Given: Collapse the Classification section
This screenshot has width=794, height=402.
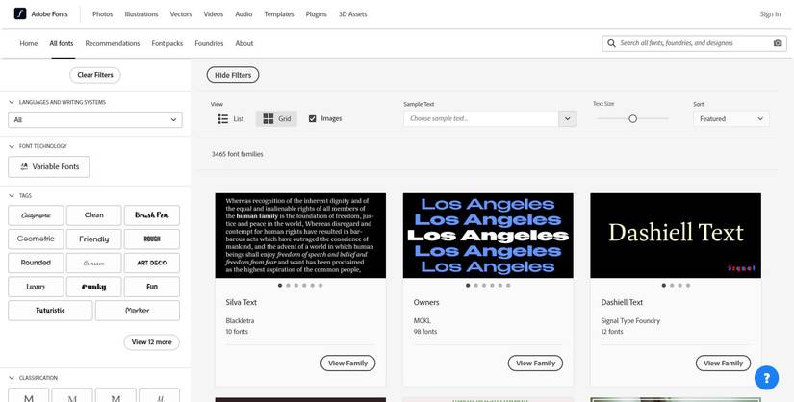Looking at the screenshot, I should [x=12, y=378].
